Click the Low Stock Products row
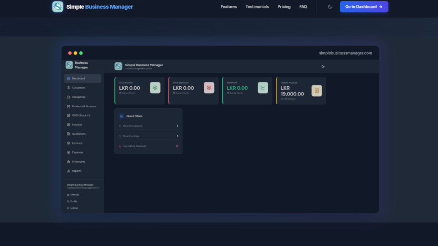This screenshot has width=438, height=246. [148, 146]
